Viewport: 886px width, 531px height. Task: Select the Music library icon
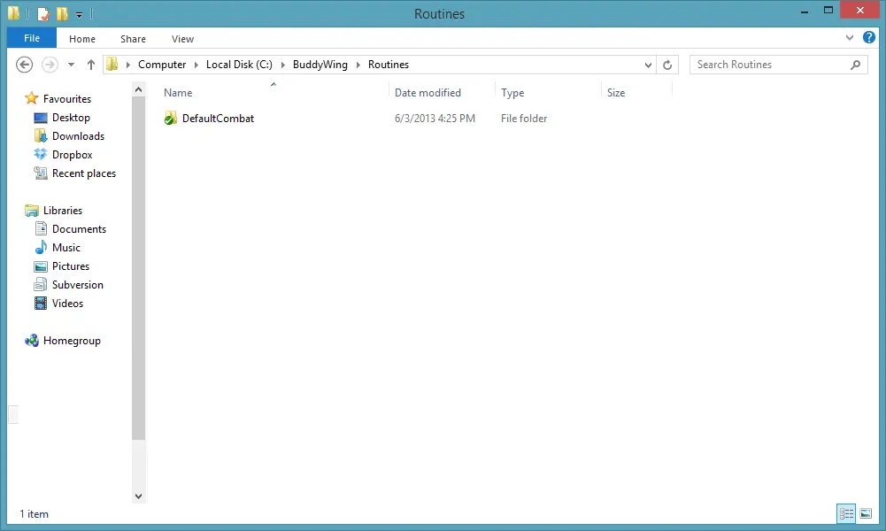point(40,248)
